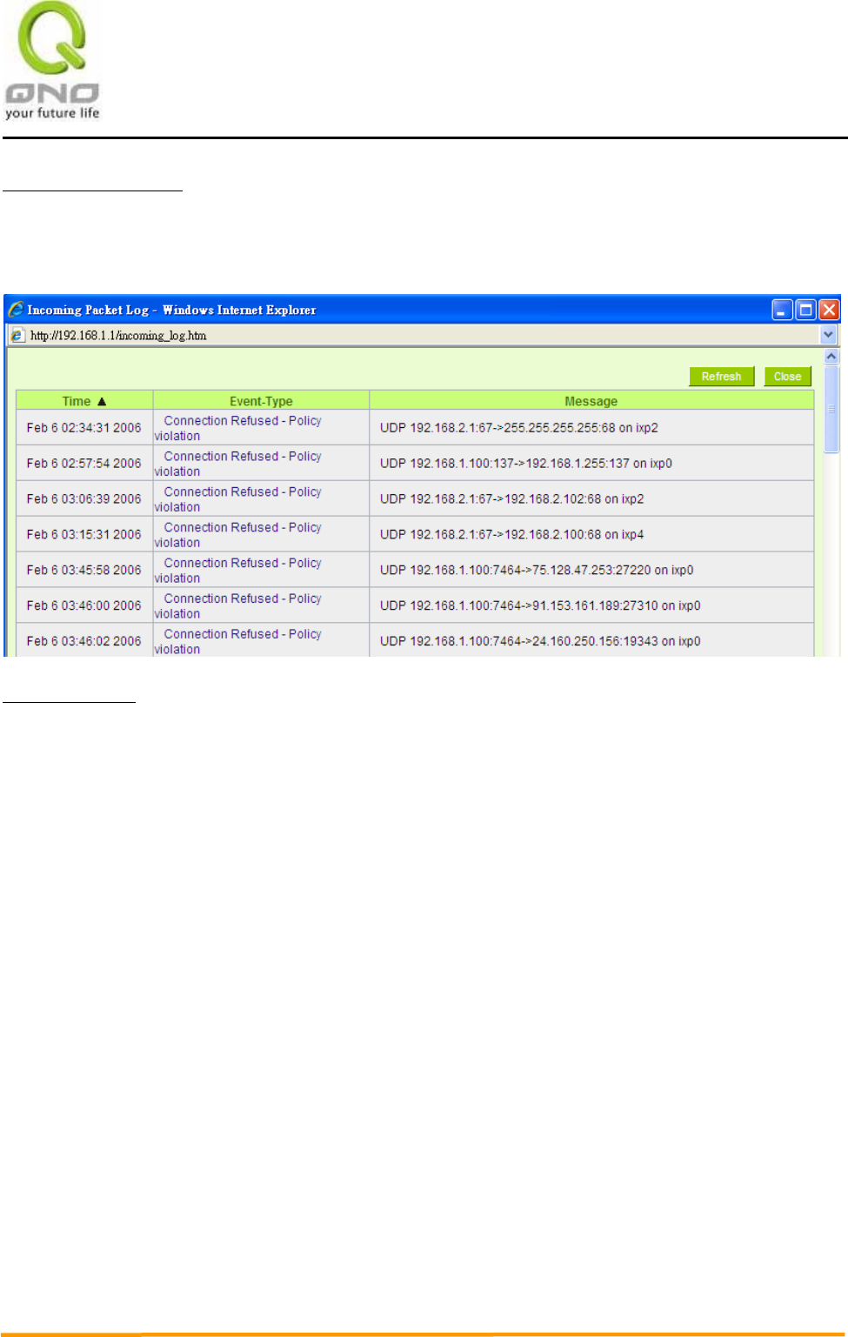Click message '192.168.1.255:137 on ixp0'
Screen dimensions: 848x1337
(x=526, y=464)
